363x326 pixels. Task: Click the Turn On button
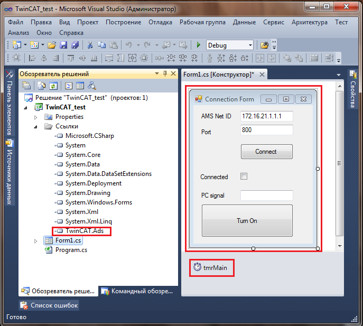[x=247, y=220]
